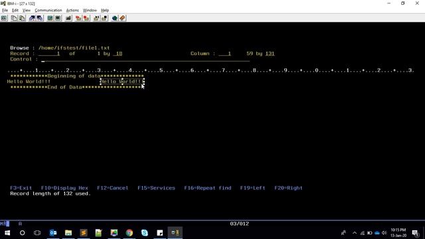
Task: Click the column 'by 131' width field
Action: [270, 54]
